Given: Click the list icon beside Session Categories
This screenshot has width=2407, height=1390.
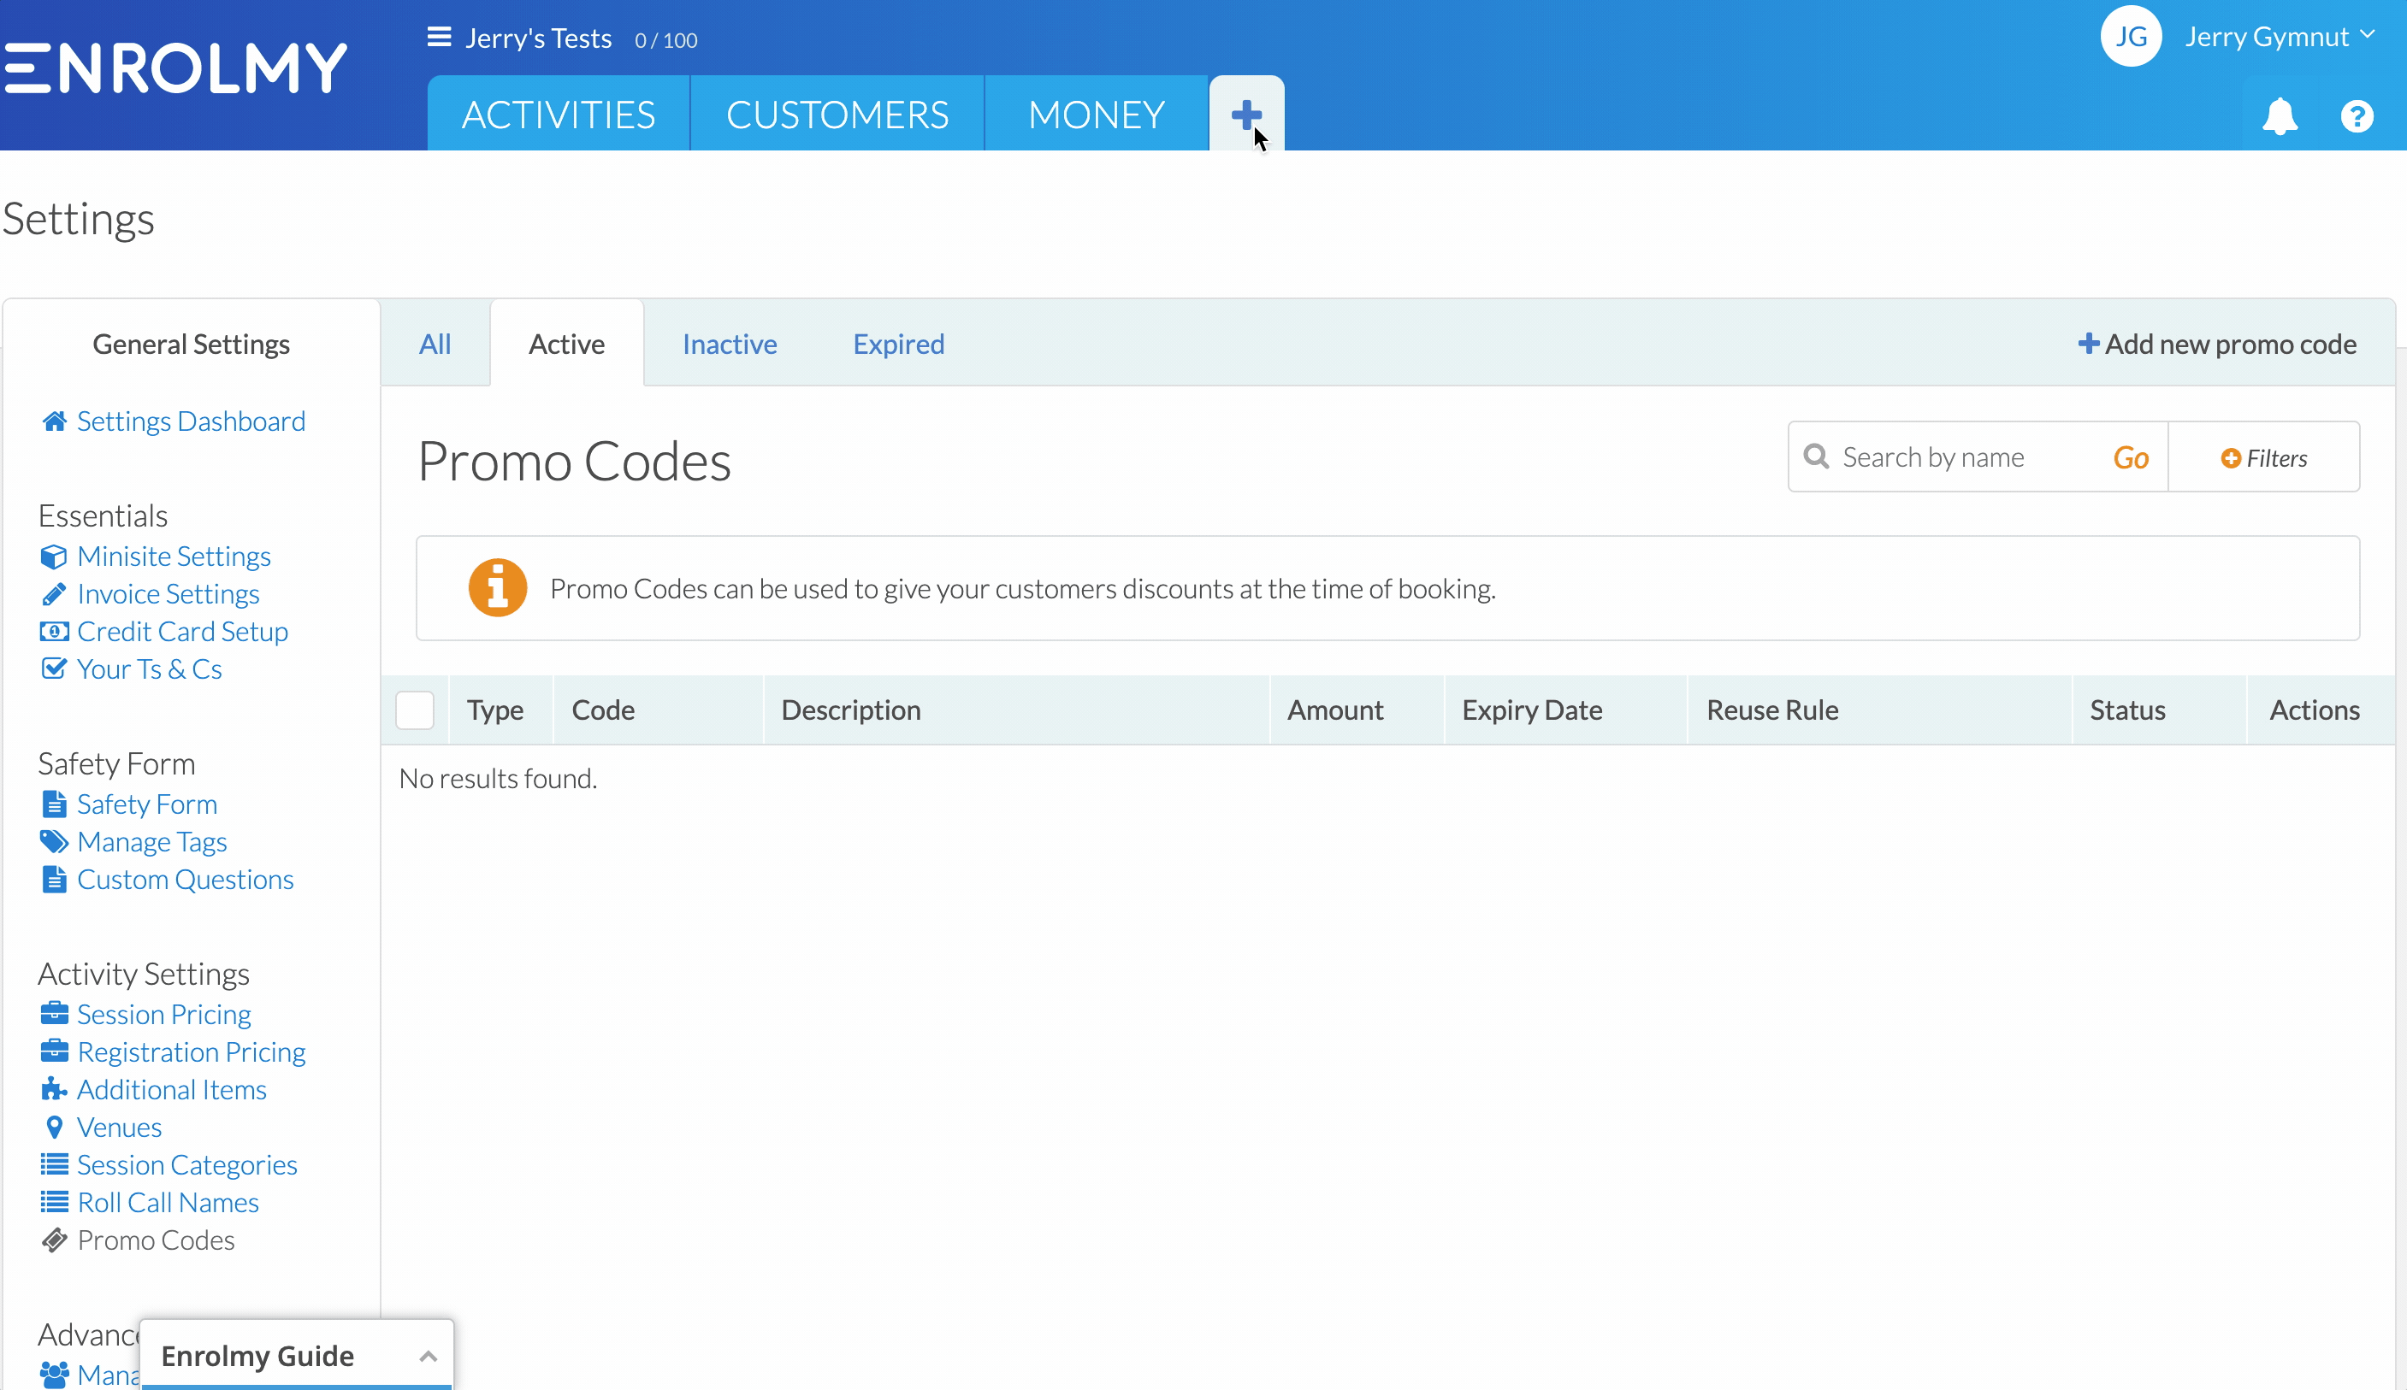Looking at the screenshot, I should click(55, 1163).
